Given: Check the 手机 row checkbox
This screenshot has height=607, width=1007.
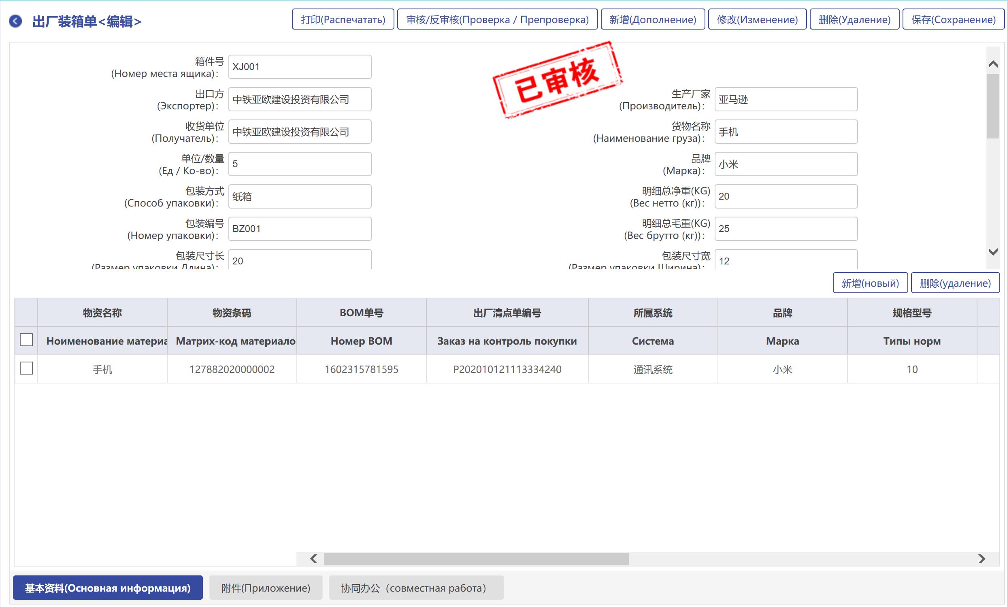Looking at the screenshot, I should click(x=26, y=368).
